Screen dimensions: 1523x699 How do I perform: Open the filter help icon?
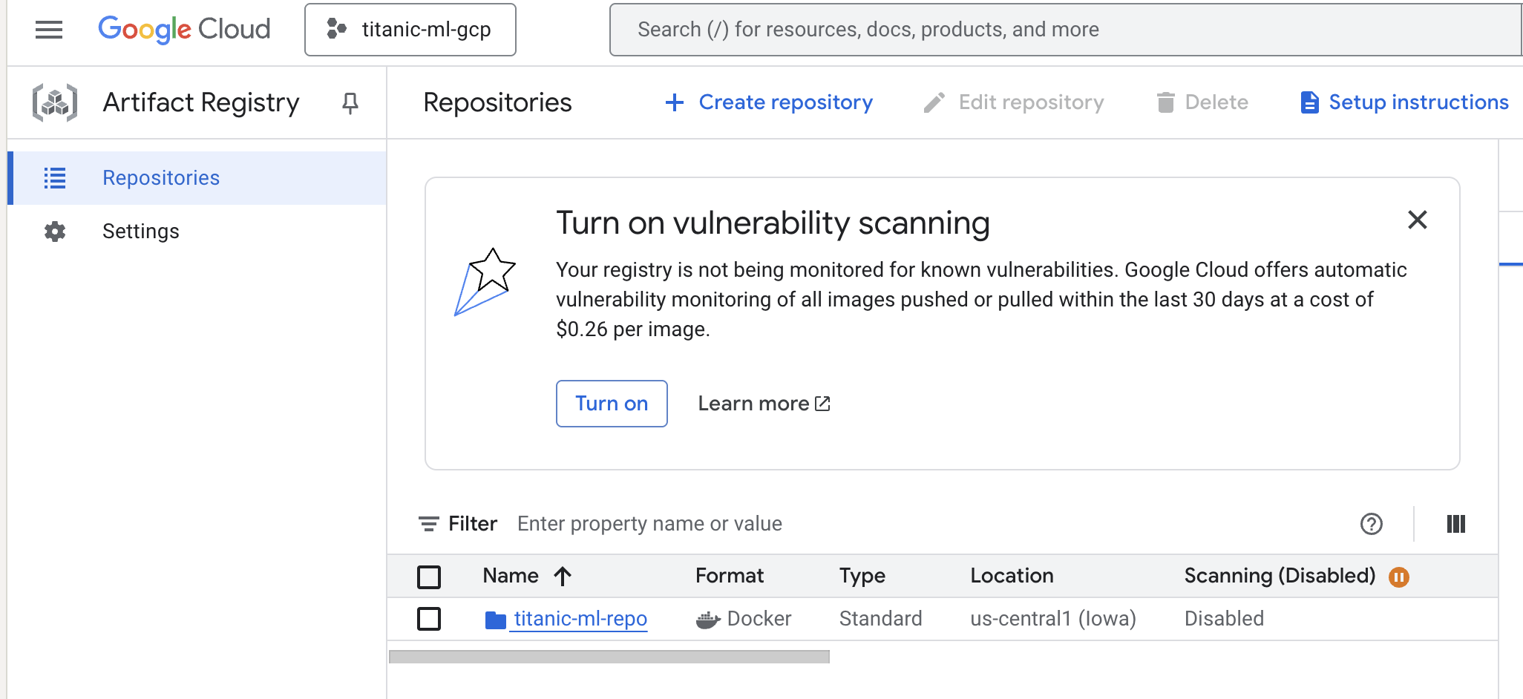pos(1372,524)
